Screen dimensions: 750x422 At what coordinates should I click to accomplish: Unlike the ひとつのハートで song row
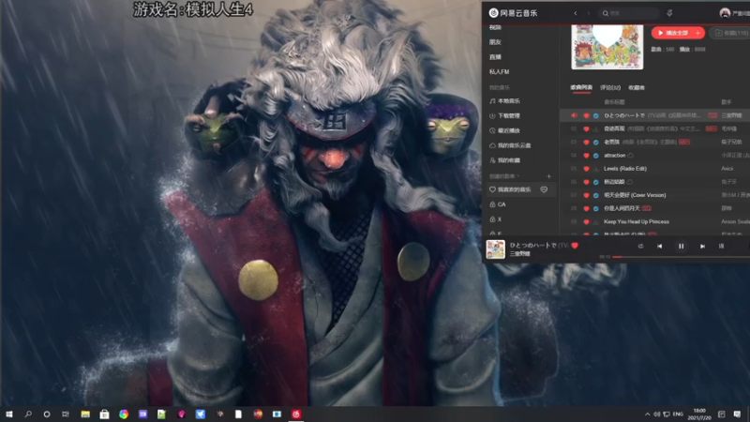coord(587,115)
